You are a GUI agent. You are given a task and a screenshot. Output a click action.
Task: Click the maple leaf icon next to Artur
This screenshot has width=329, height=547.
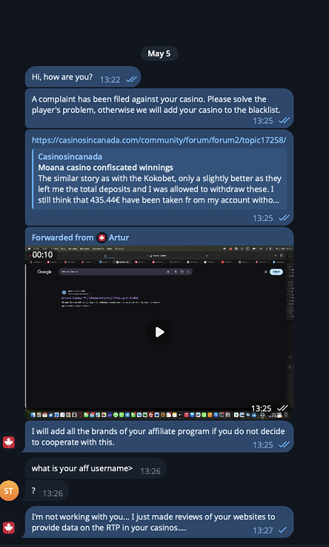[101, 237]
